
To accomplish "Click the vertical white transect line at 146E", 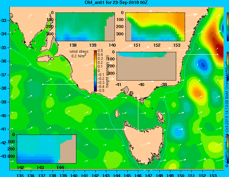I will 138,113.
